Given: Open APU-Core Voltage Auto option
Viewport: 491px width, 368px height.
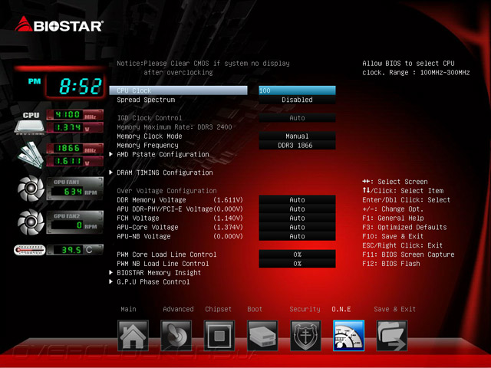Looking at the screenshot, I should [297, 227].
